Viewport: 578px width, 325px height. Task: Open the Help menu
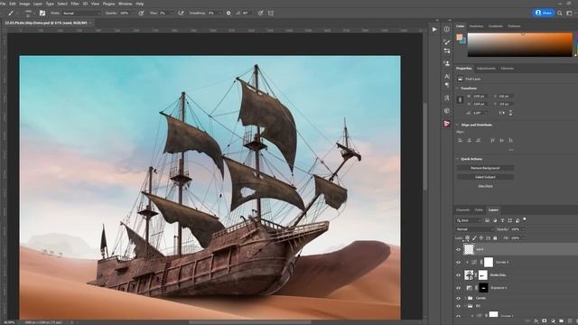140,4
